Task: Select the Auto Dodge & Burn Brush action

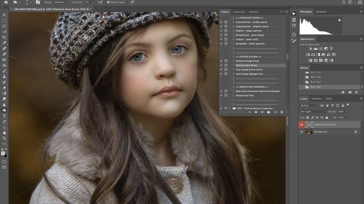Action: tap(249, 70)
